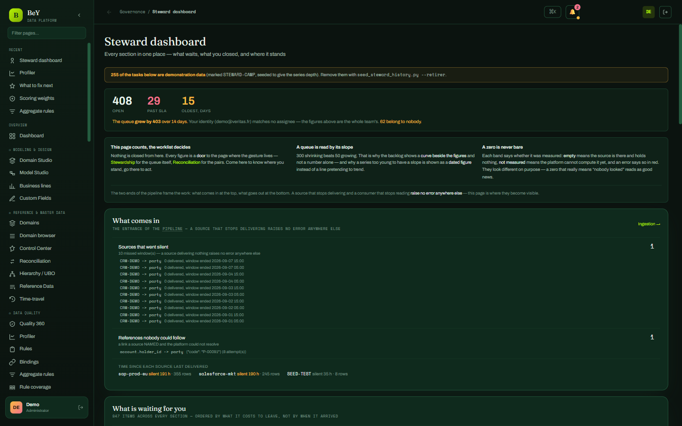The image size is (682, 426).
Task: Click the BeY logo icon
Action: click(16, 15)
